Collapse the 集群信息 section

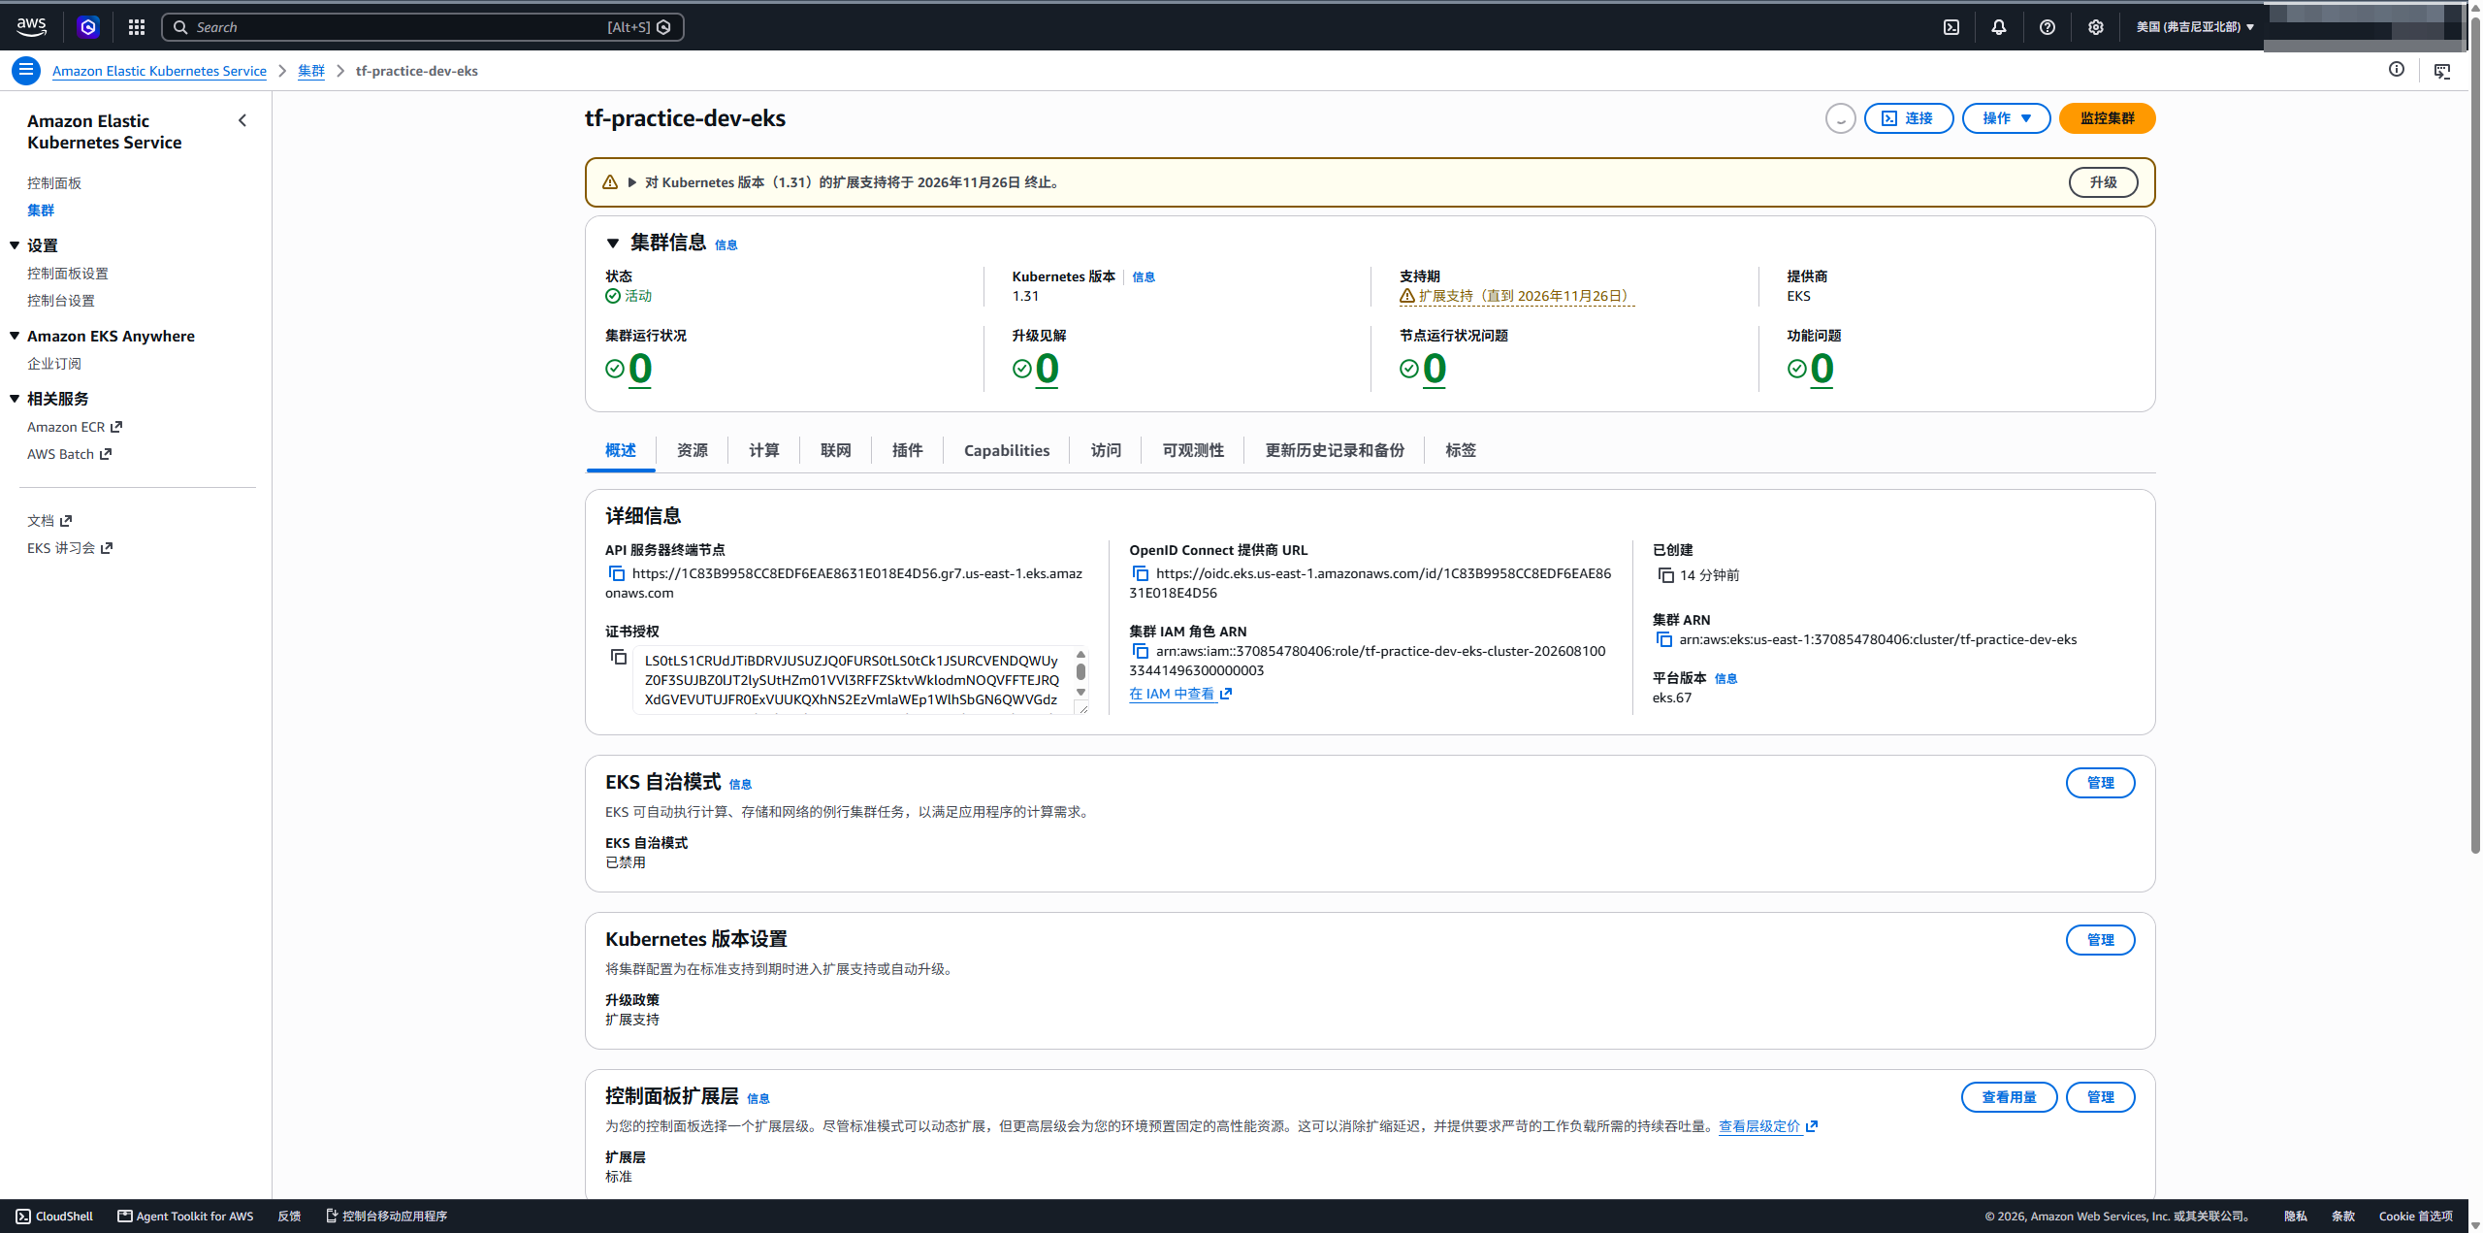[x=613, y=243]
